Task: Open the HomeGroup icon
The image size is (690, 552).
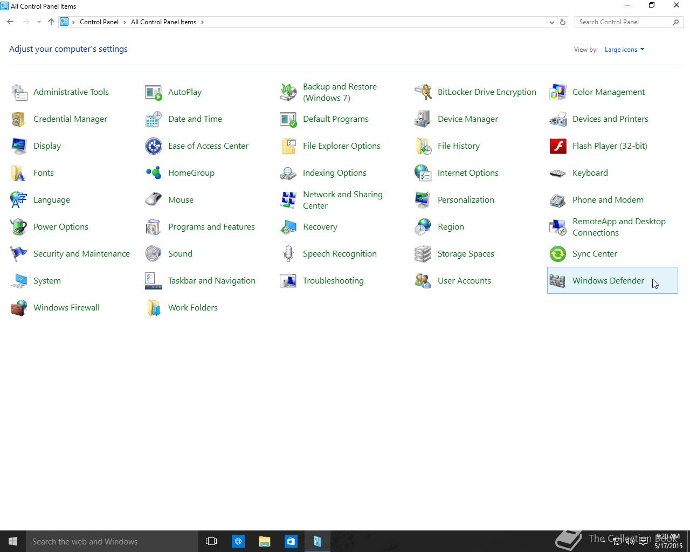Action: pos(154,173)
